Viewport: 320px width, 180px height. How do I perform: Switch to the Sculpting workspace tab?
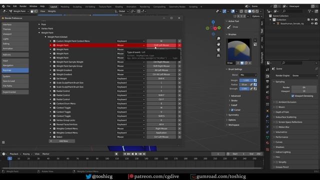[77, 6]
